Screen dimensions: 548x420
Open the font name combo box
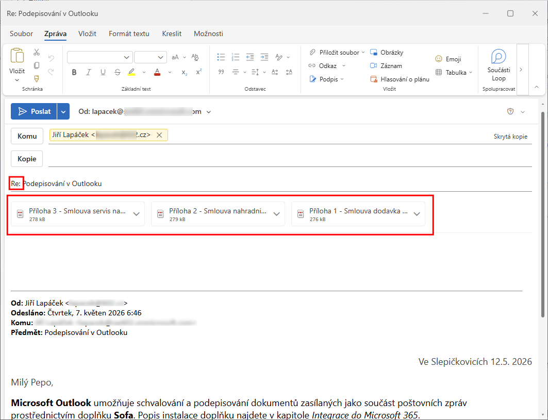point(100,57)
